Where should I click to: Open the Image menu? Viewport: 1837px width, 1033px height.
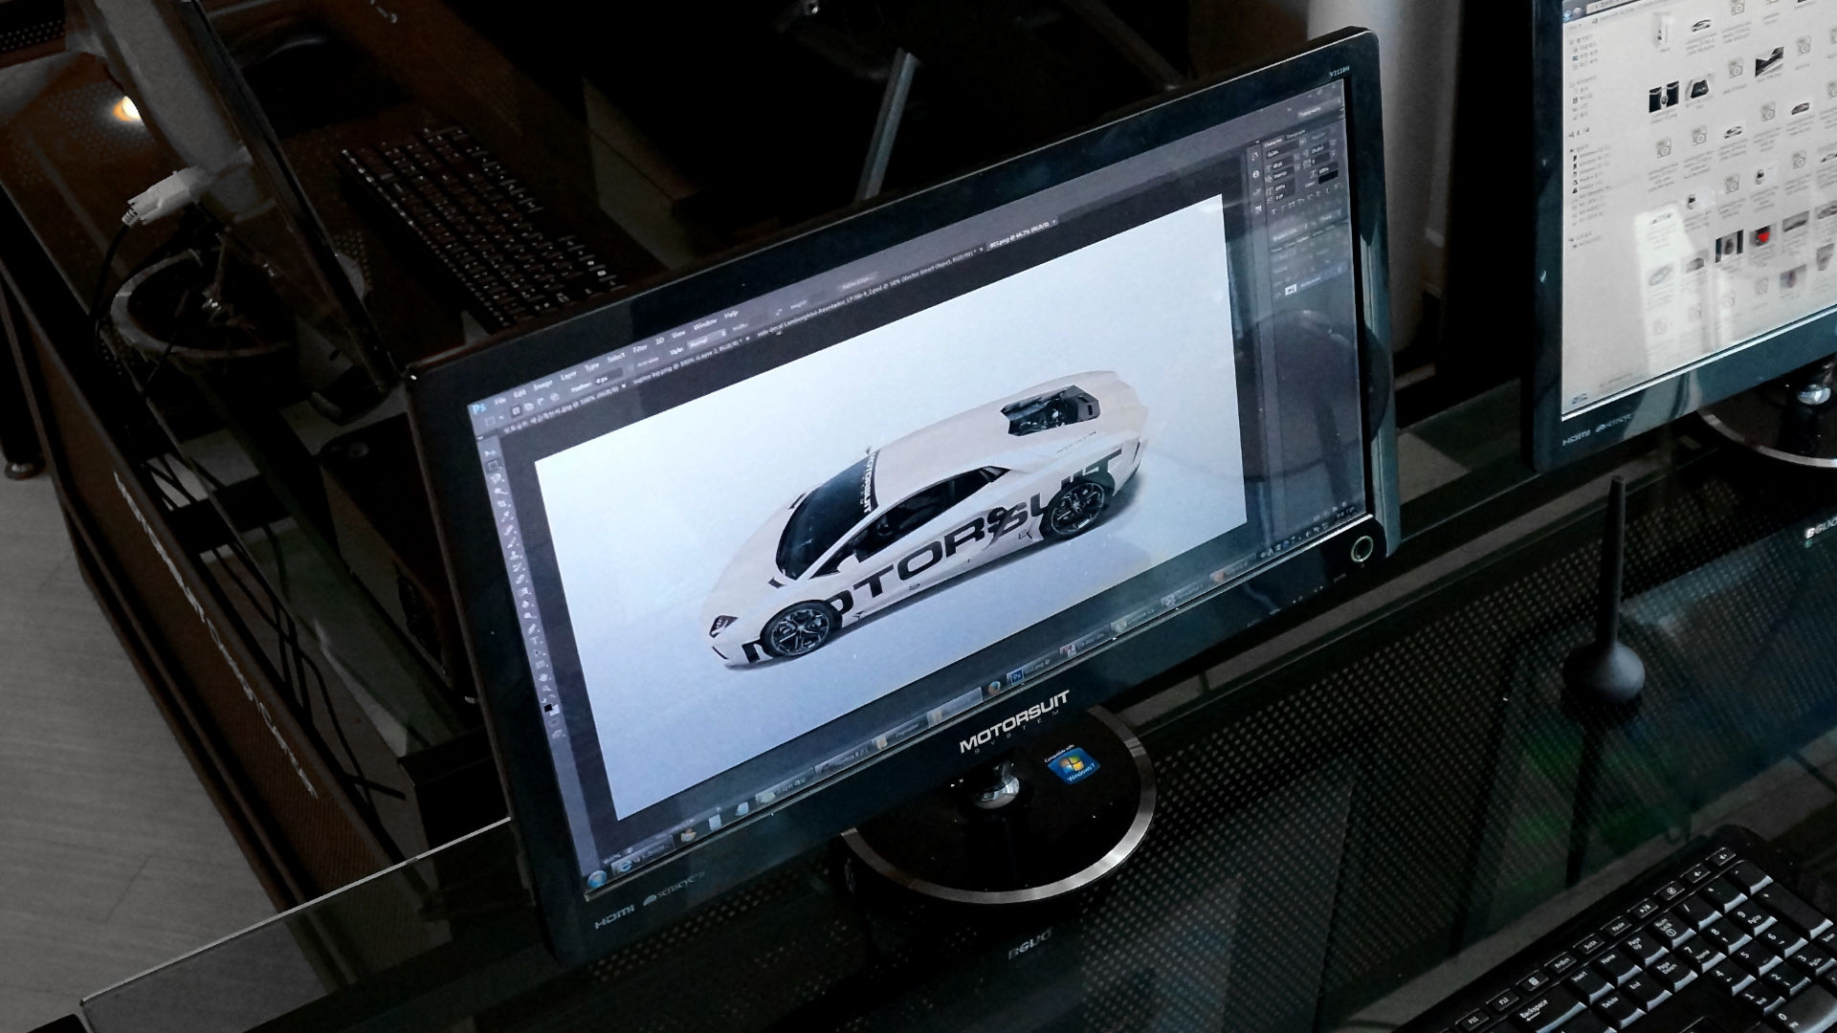pyautogui.click(x=543, y=385)
